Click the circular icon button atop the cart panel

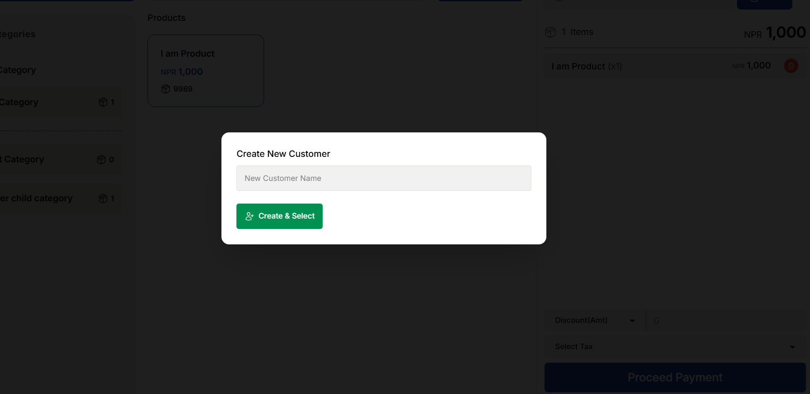[x=764, y=4]
